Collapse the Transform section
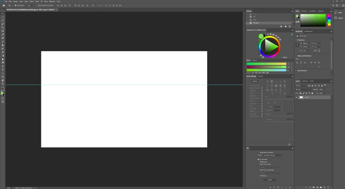 pos(296,40)
